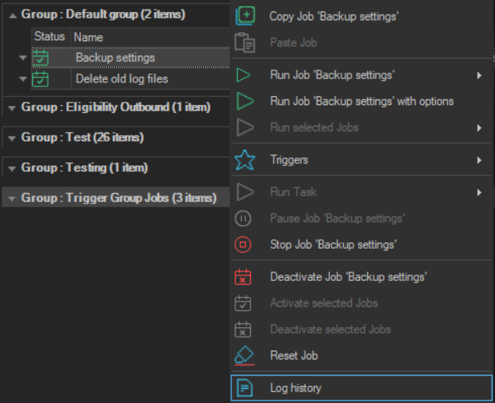Expand the Test group with 26 items
The image size is (495, 403).
[x=11, y=138]
